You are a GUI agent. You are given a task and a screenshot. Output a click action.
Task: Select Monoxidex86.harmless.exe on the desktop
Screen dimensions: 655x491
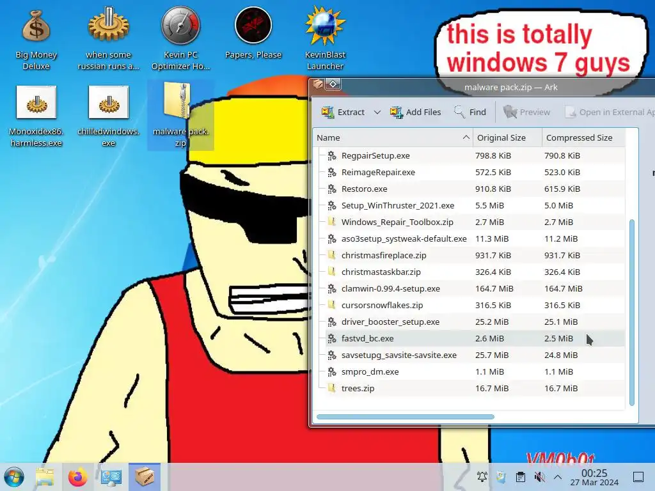36,116
